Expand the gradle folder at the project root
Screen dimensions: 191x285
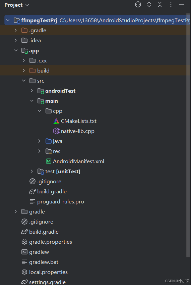16,211
